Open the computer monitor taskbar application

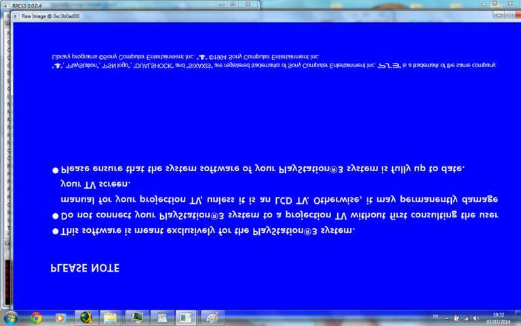(x=137, y=318)
